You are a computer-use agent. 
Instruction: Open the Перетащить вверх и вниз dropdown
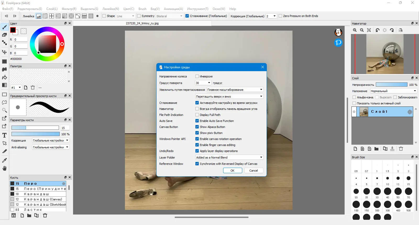coord(229,96)
